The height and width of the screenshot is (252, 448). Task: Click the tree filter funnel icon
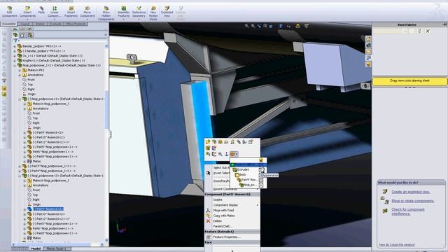pos(15,41)
